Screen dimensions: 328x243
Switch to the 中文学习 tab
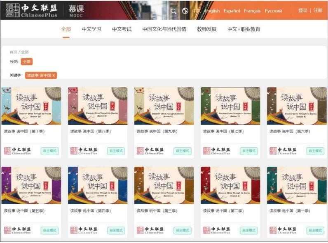pyautogui.click(x=91, y=29)
